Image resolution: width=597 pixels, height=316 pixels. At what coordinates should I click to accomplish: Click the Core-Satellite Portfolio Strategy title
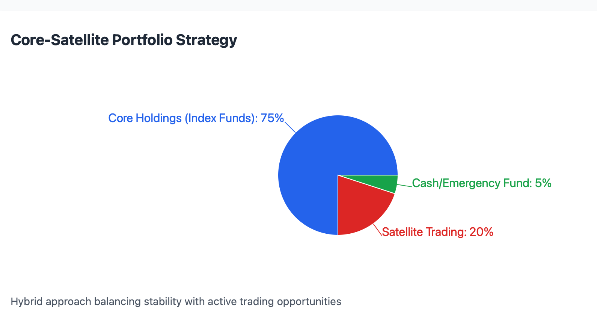[x=124, y=40]
